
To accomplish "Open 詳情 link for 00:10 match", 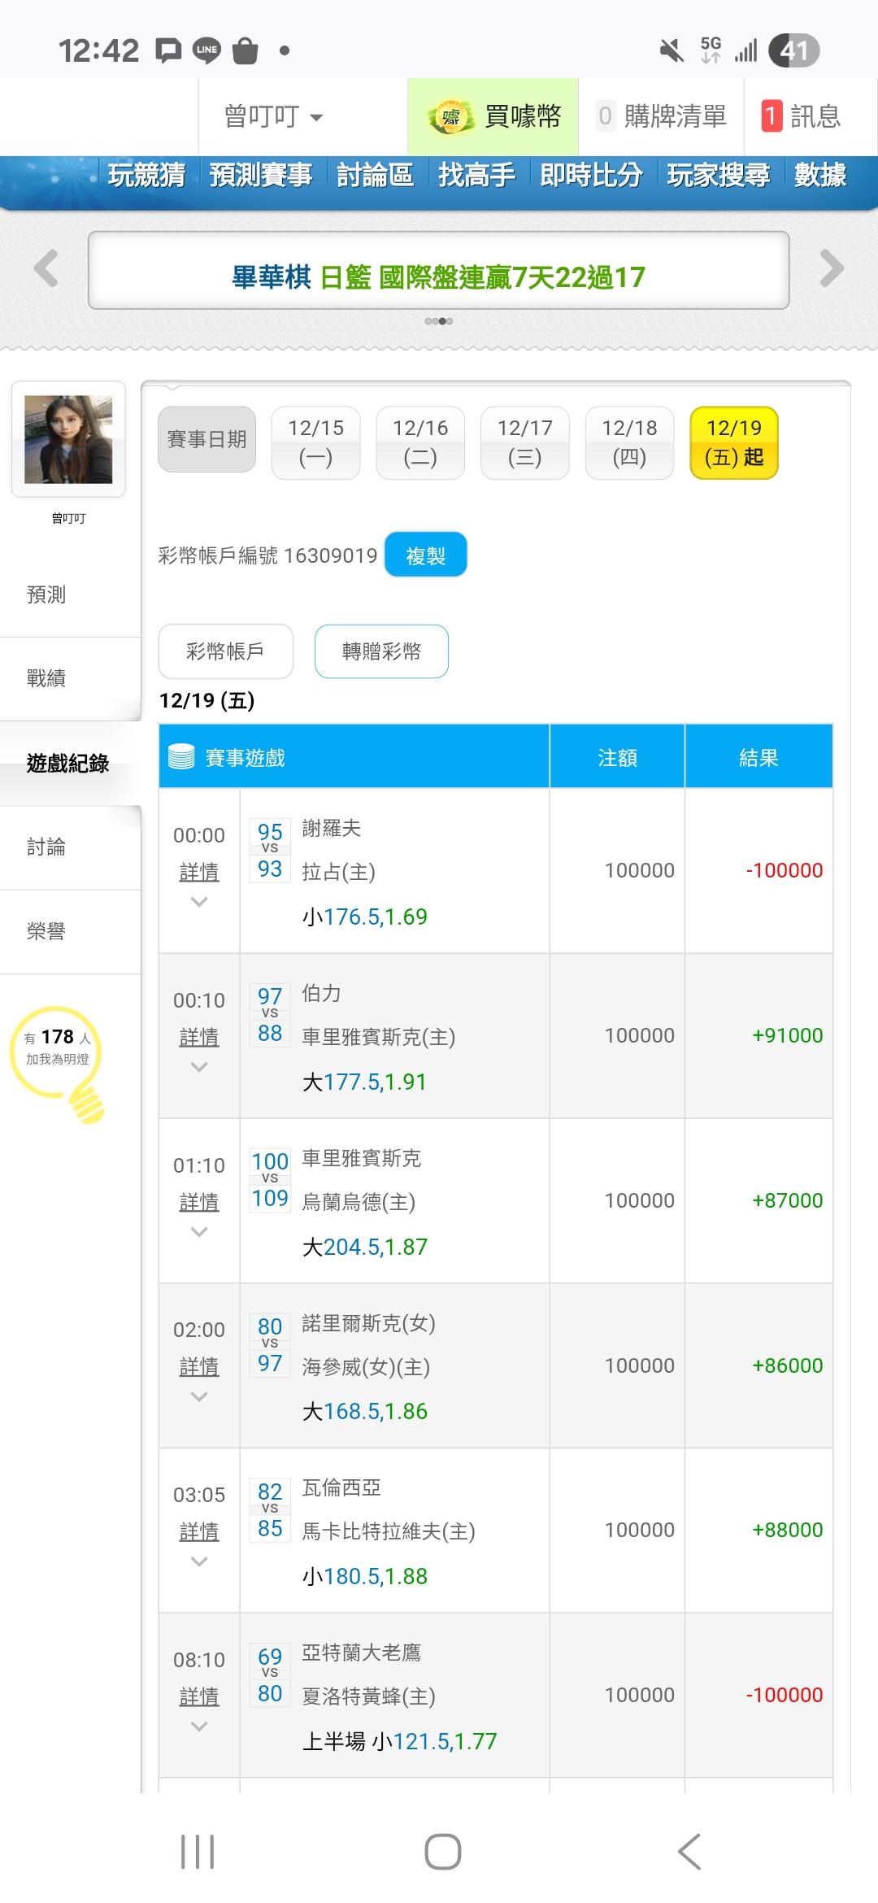I will point(199,1038).
